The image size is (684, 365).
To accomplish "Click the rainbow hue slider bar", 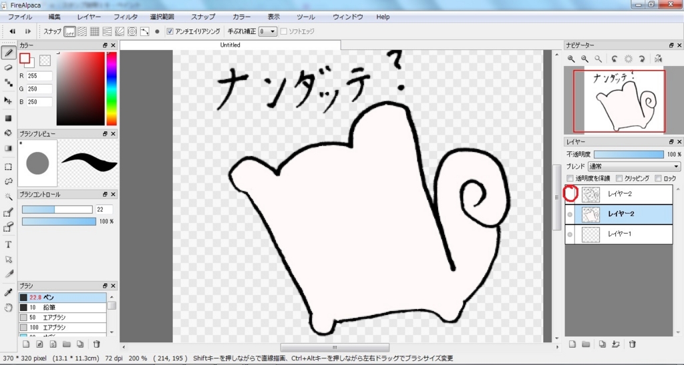I will tap(112, 89).
